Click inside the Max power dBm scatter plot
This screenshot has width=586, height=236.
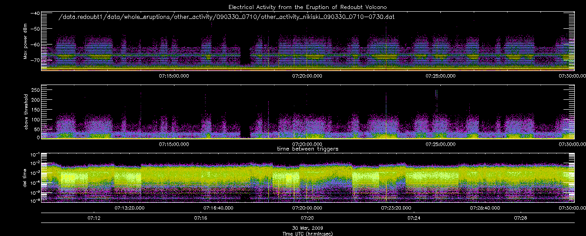307,41
